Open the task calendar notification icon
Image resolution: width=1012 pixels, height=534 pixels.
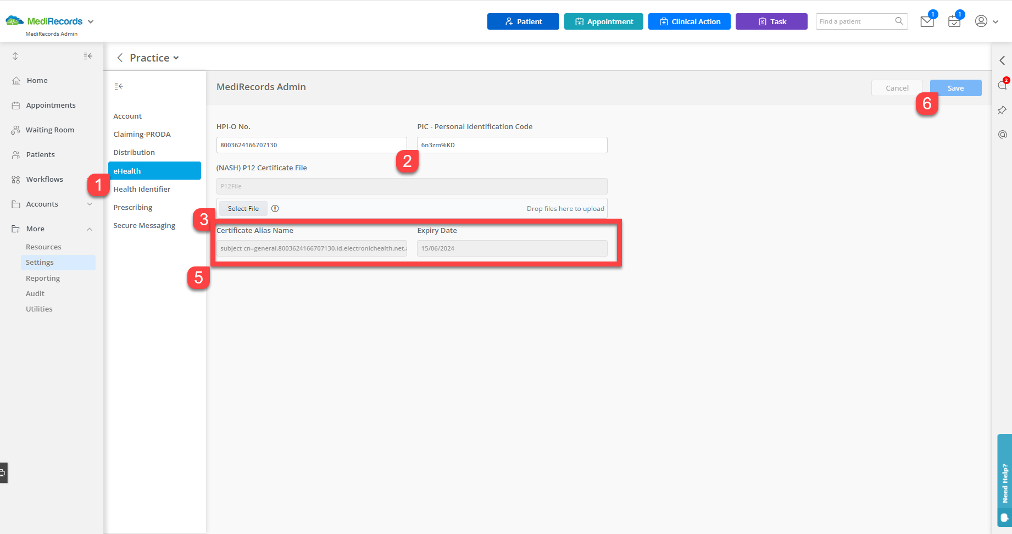point(954,21)
